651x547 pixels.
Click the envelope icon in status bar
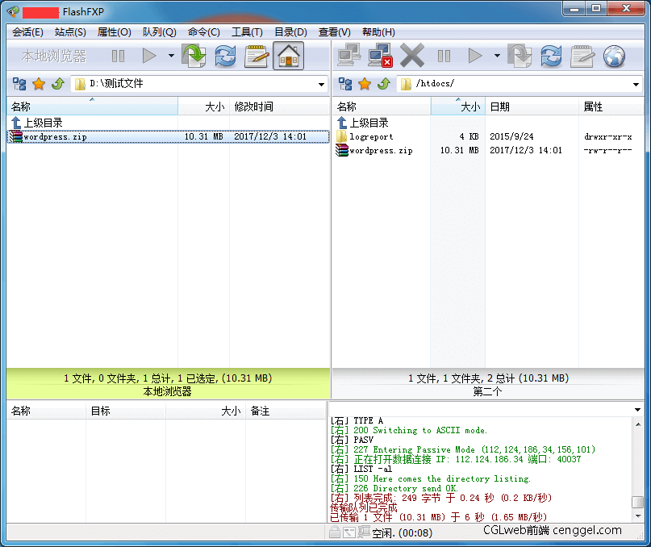[349, 532]
